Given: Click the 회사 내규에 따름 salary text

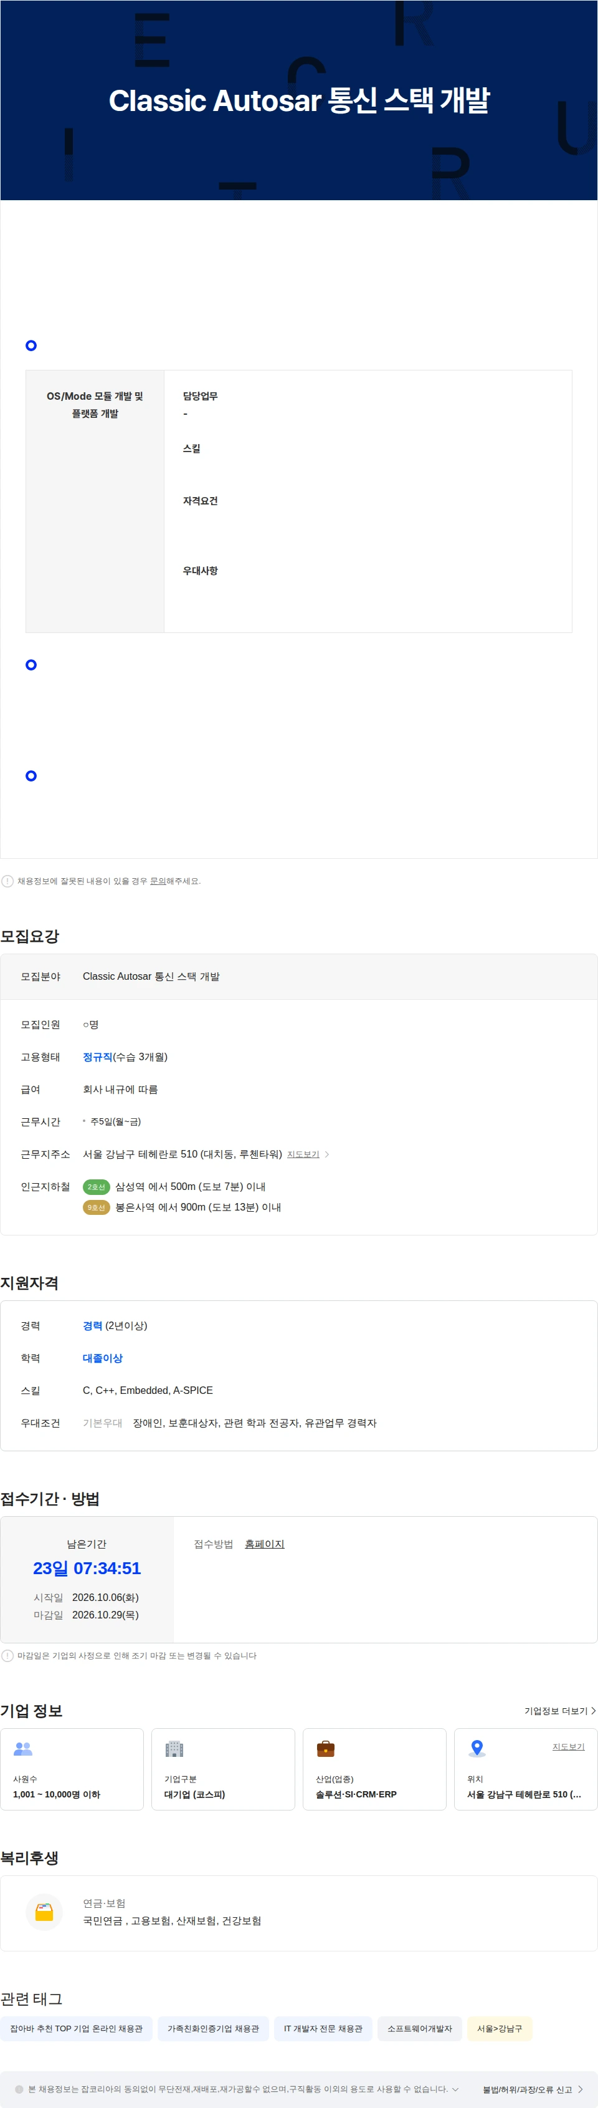Looking at the screenshot, I should point(120,1089).
